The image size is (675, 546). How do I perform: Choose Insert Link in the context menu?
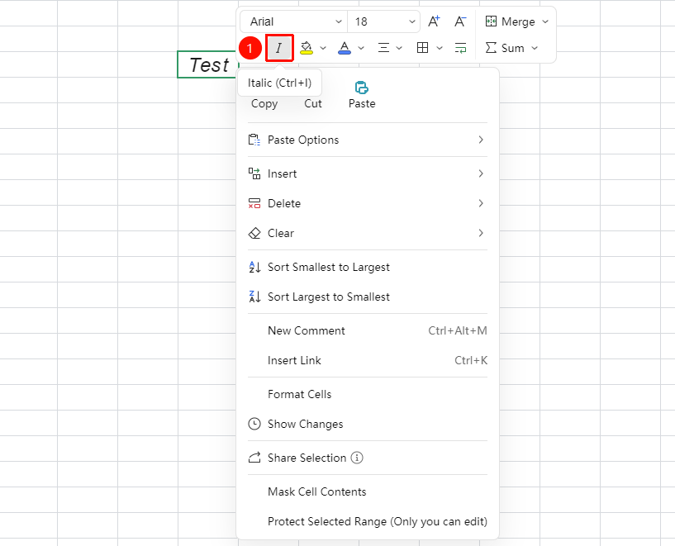368,360
